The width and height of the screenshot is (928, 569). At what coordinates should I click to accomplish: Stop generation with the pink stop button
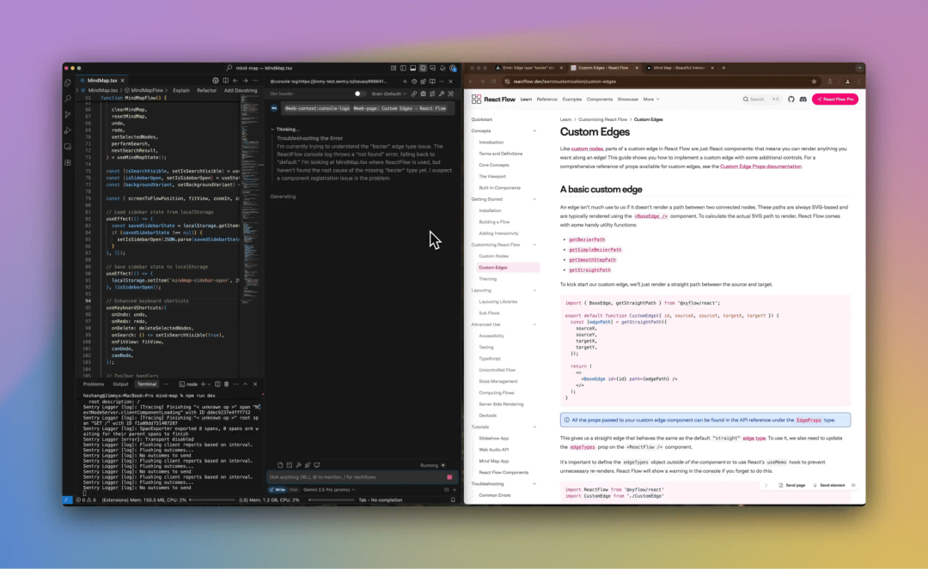coord(449,476)
